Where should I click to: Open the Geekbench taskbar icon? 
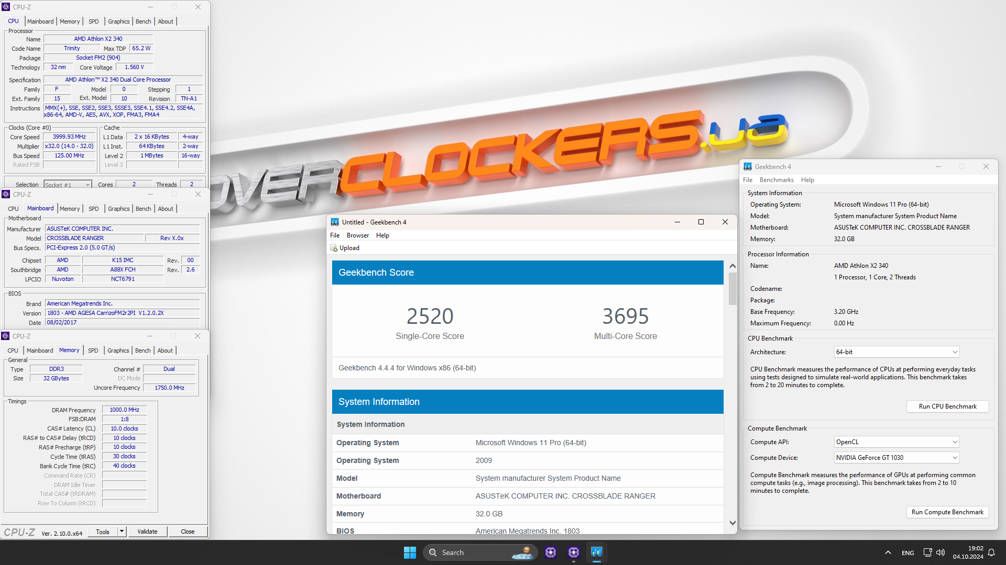point(597,552)
